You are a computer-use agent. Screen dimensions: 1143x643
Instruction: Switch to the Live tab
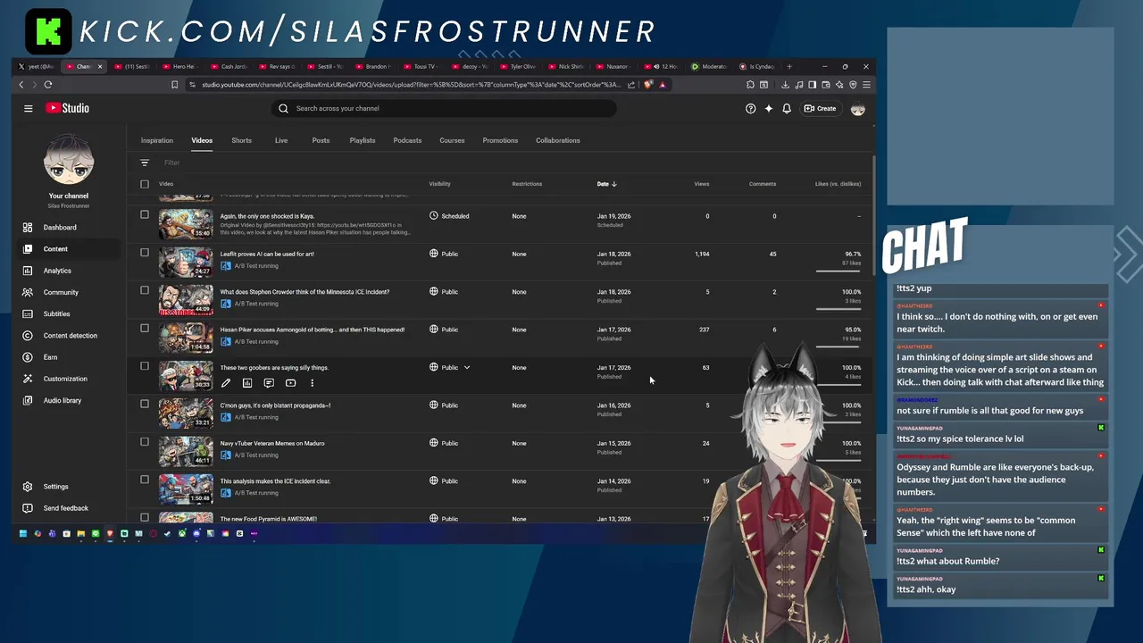coord(281,140)
